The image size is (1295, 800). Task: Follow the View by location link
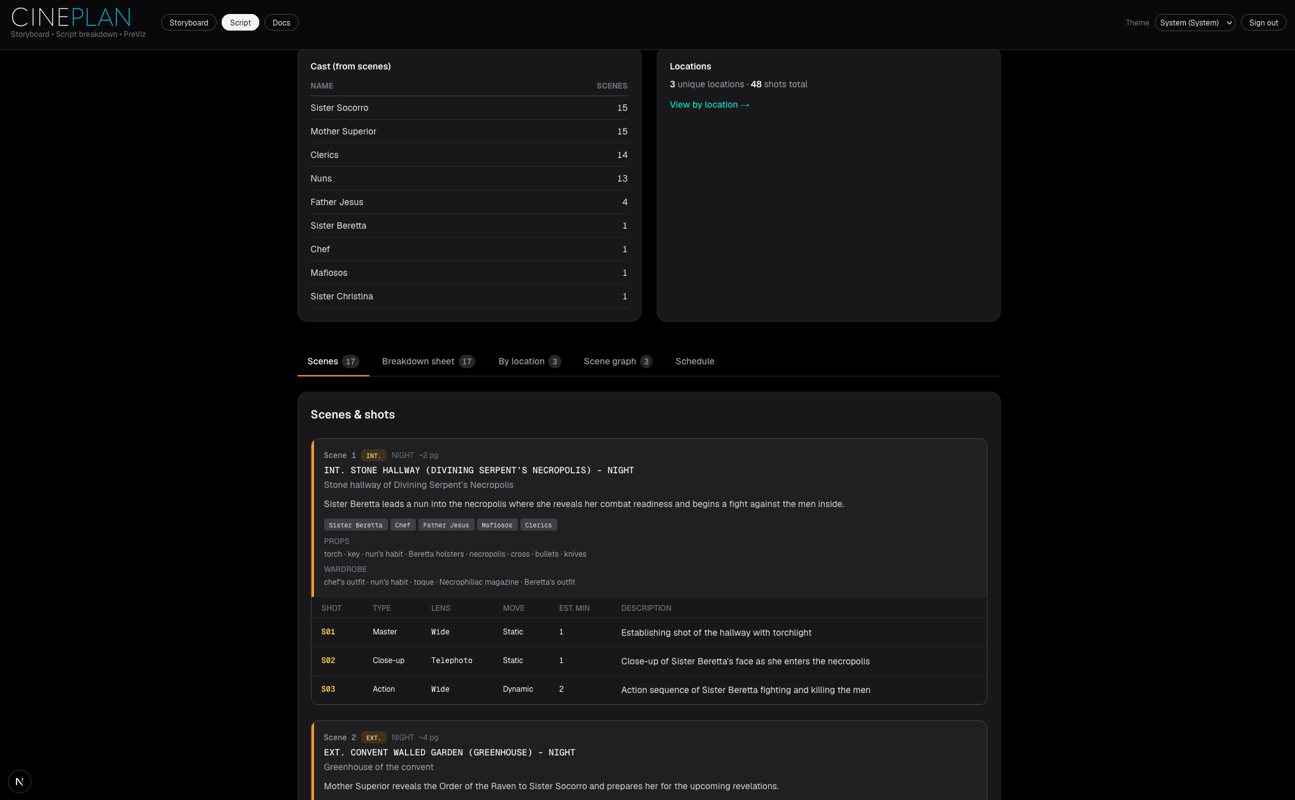click(x=709, y=104)
